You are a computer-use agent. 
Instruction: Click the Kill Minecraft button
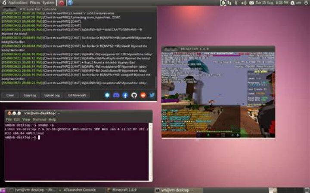(x=77, y=95)
